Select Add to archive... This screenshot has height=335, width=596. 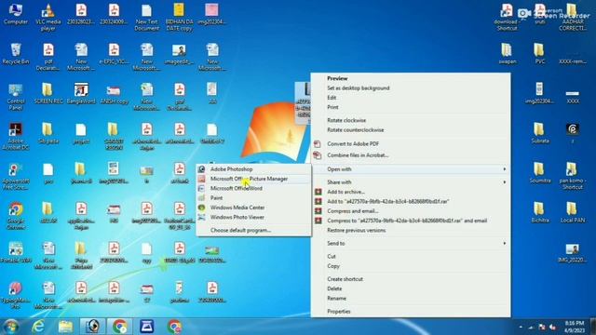tap(345, 192)
